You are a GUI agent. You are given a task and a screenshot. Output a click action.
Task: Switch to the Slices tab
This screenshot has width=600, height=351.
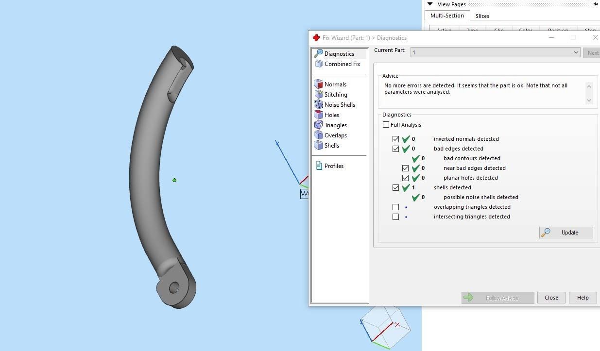(482, 16)
